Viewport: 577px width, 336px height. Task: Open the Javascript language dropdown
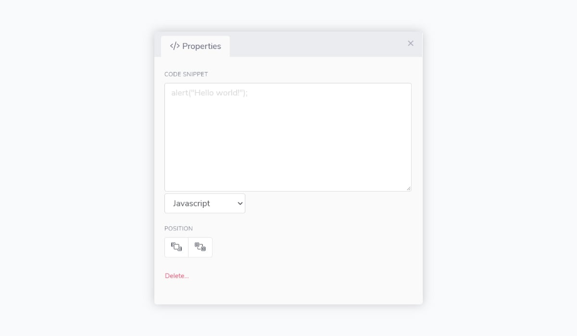tap(205, 204)
